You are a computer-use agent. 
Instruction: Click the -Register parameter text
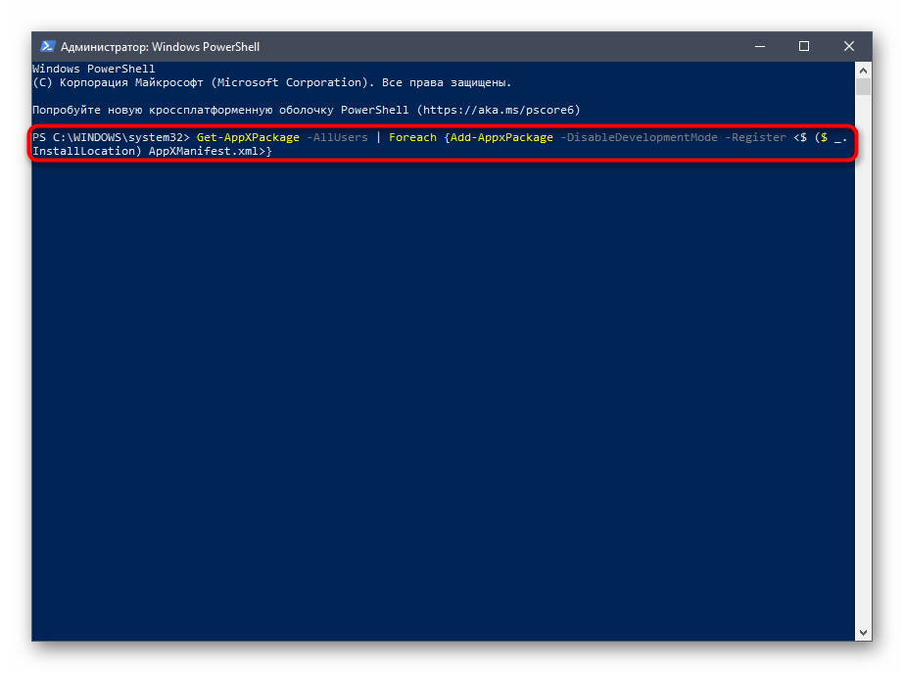pos(755,137)
